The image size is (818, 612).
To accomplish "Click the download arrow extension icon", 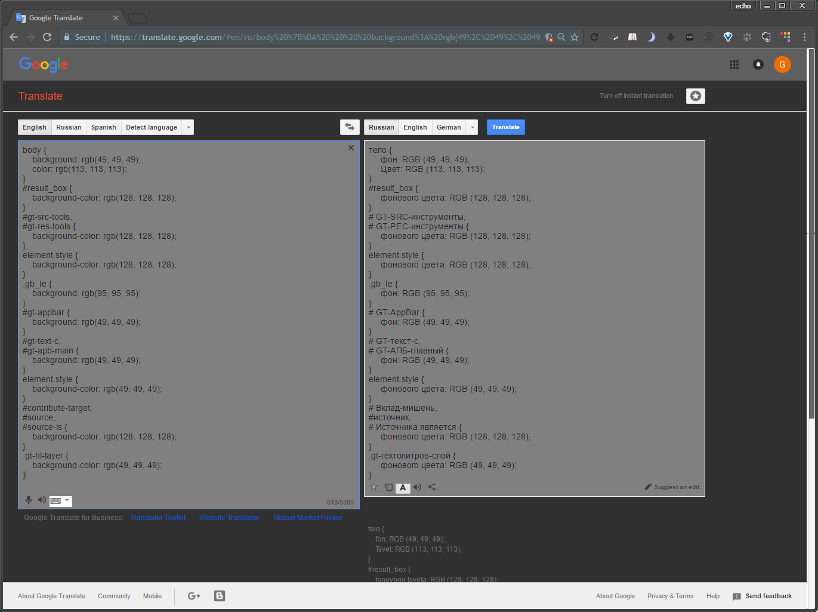I will pos(671,37).
